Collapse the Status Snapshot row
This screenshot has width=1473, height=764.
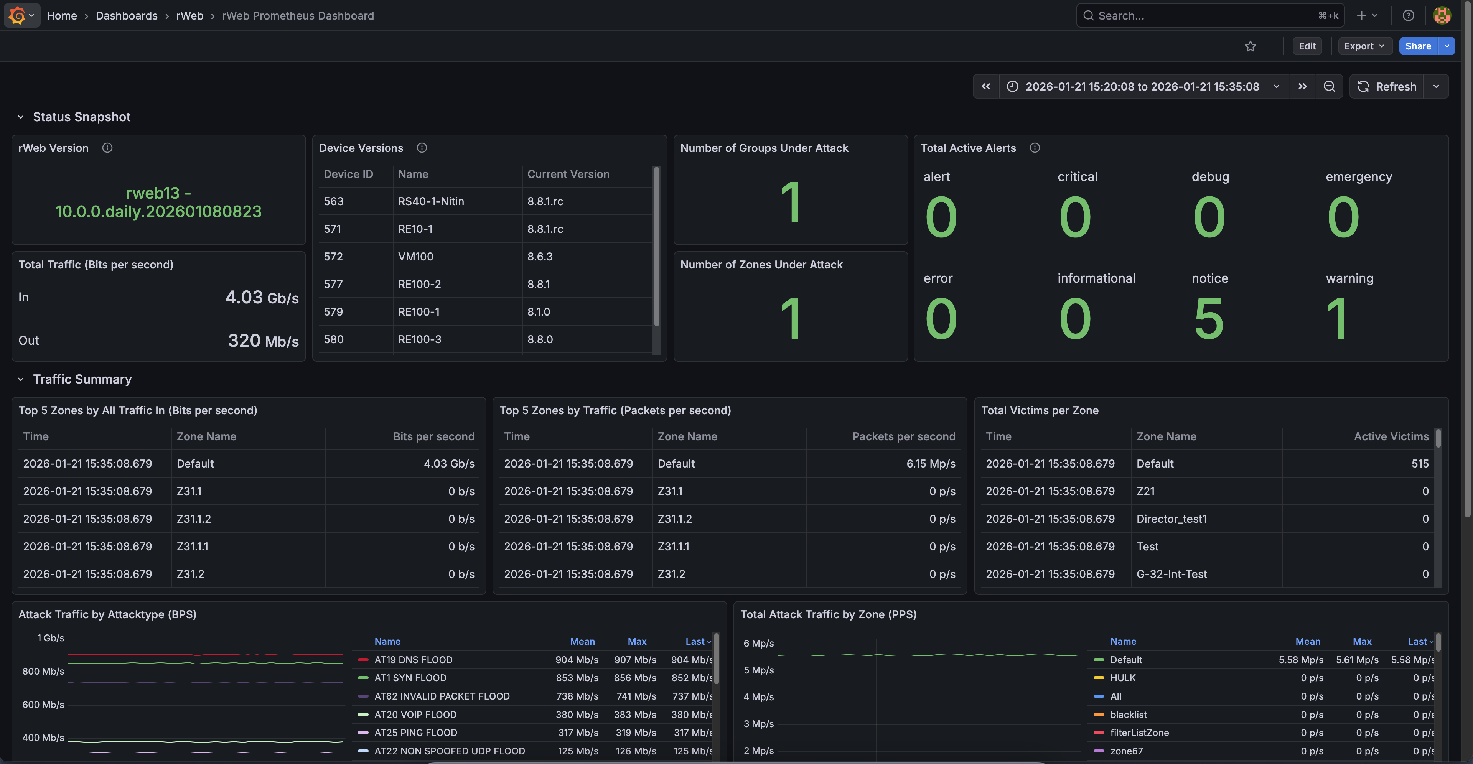tap(21, 117)
